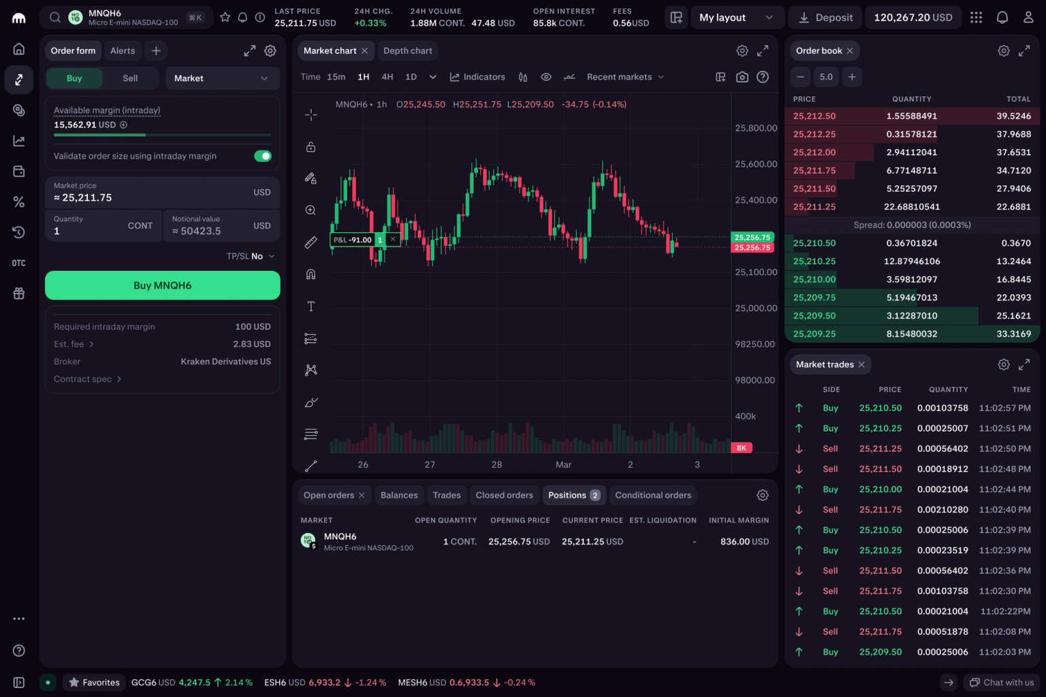This screenshot has height=697, width=1046.
Task: Open the gift box sidebar icon
Action: (x=19, y=293)
